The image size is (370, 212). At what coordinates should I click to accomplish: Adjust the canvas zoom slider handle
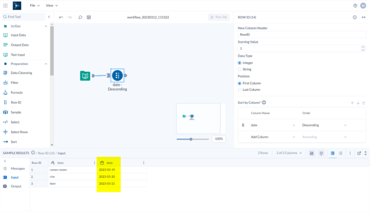191,139
